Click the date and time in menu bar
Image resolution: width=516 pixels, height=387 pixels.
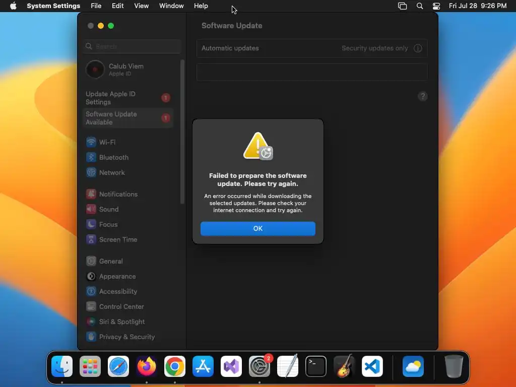point(478,6)
